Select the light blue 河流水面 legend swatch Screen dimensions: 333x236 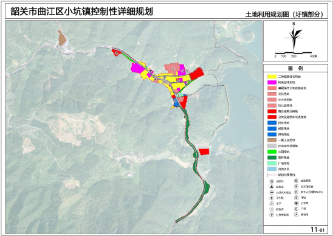(272, 169)
